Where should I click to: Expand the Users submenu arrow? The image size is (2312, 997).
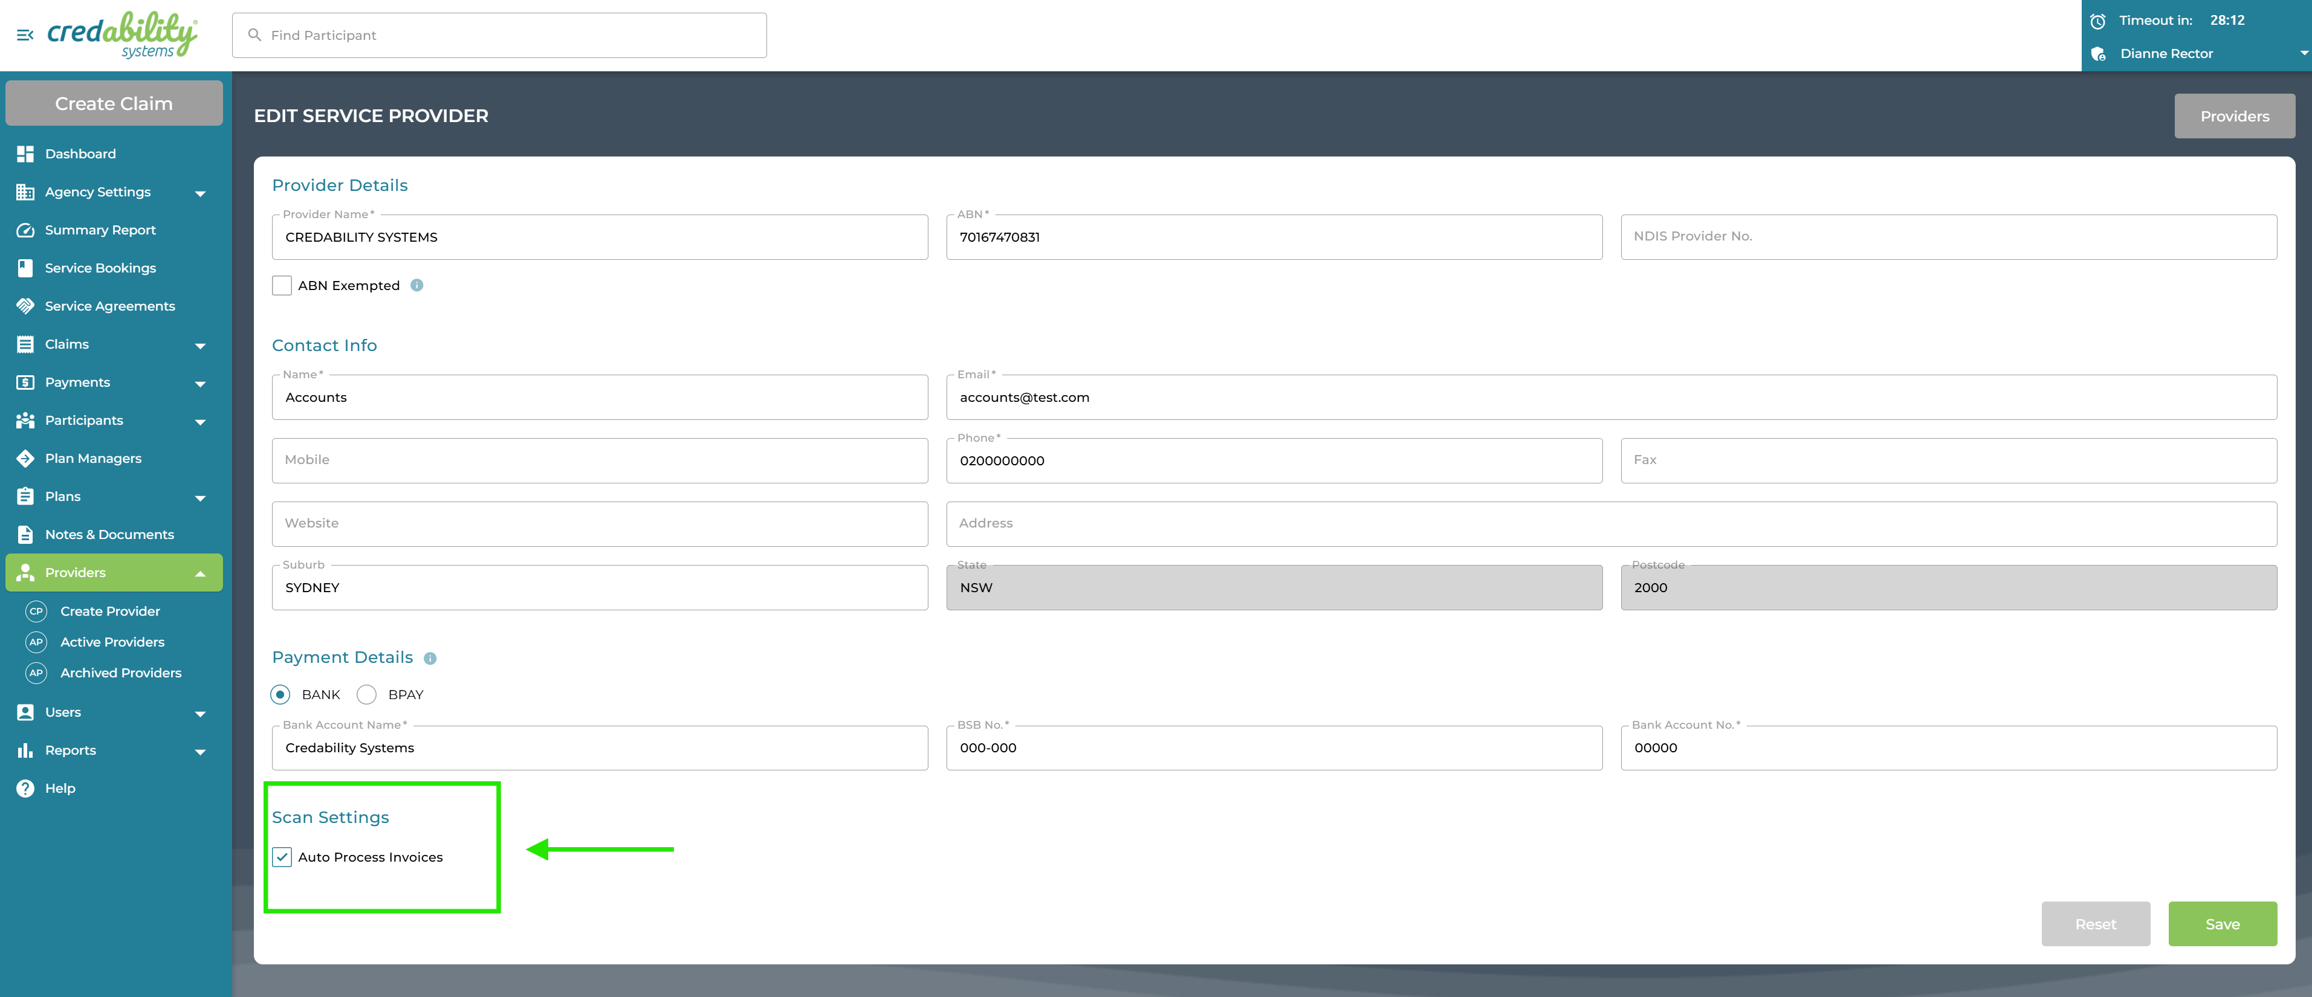point(200,714)
